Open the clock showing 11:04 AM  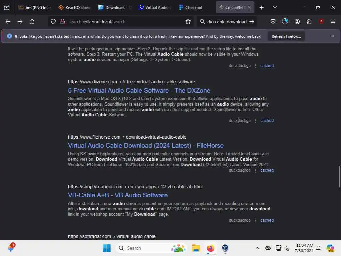[x=304, y=248]
